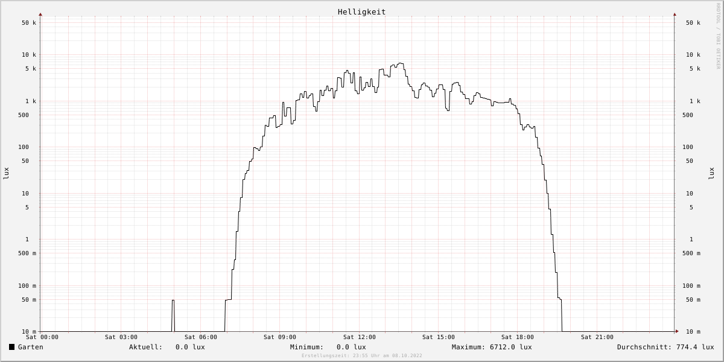
Task: Click the Sat 12:00 time axis label
Action: click(x=360, y=337)
